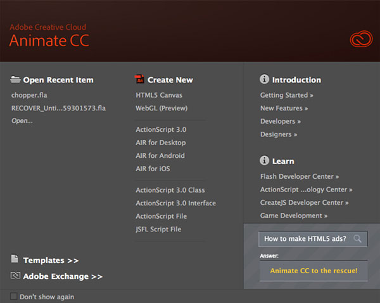Screen dimensions: 380x303
Task: Click the Introduction info icon
Action: [265, 80]
